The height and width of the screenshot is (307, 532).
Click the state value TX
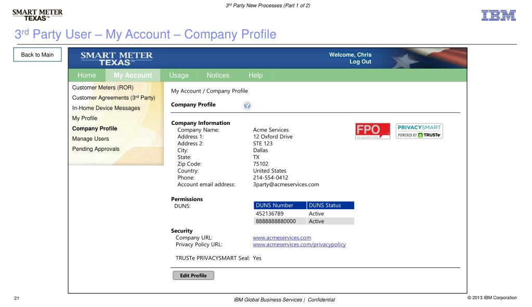click(256, 157)
